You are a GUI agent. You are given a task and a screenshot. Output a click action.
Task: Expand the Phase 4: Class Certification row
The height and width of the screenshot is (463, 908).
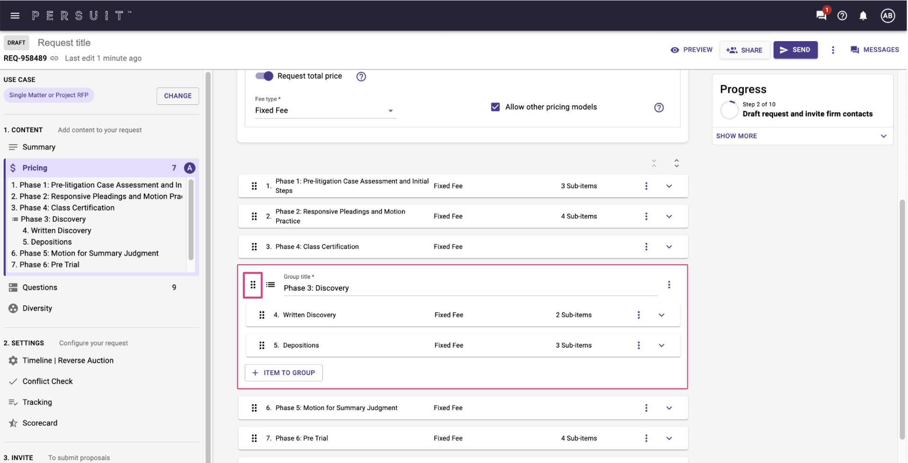669,247
